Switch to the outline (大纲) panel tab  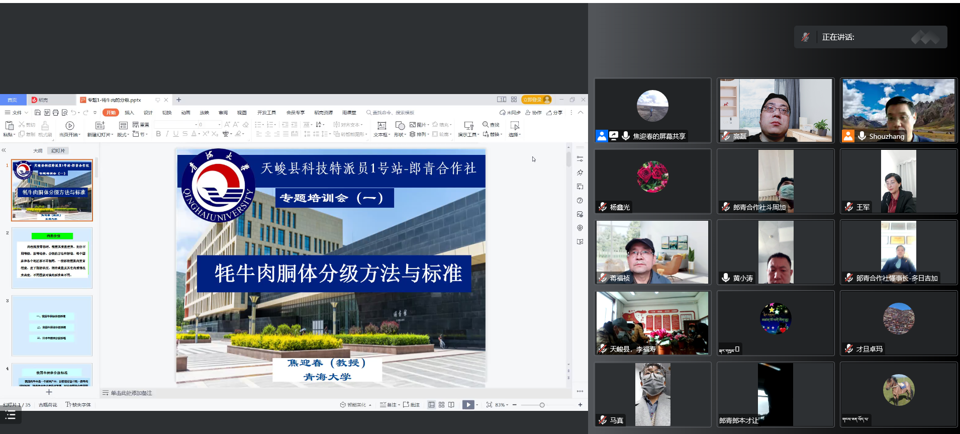38,150
